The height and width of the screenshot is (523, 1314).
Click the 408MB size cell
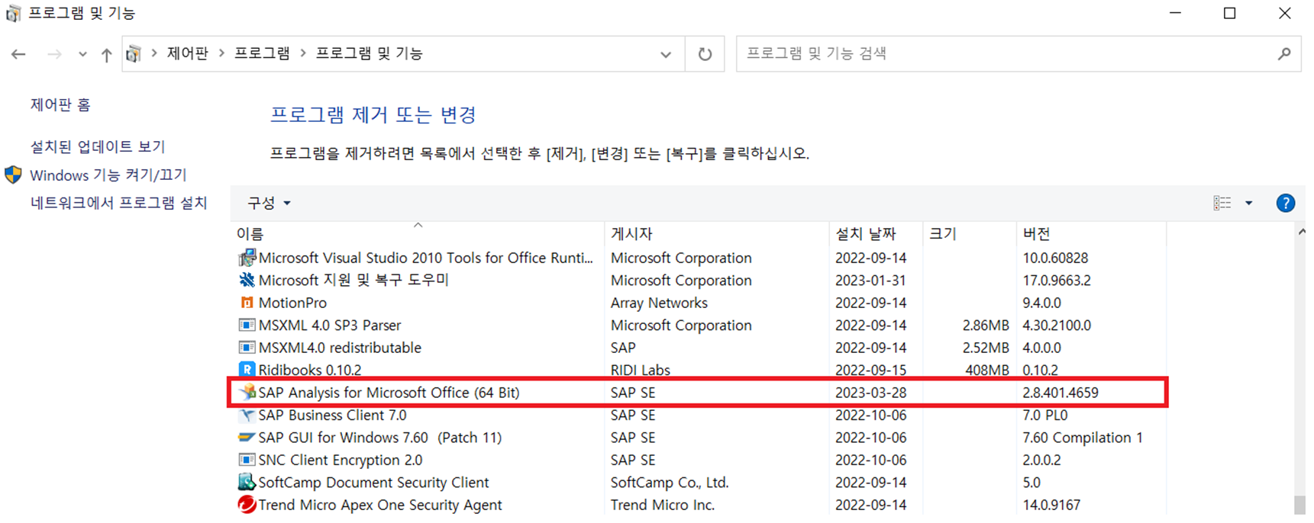[x=987, y=370]
